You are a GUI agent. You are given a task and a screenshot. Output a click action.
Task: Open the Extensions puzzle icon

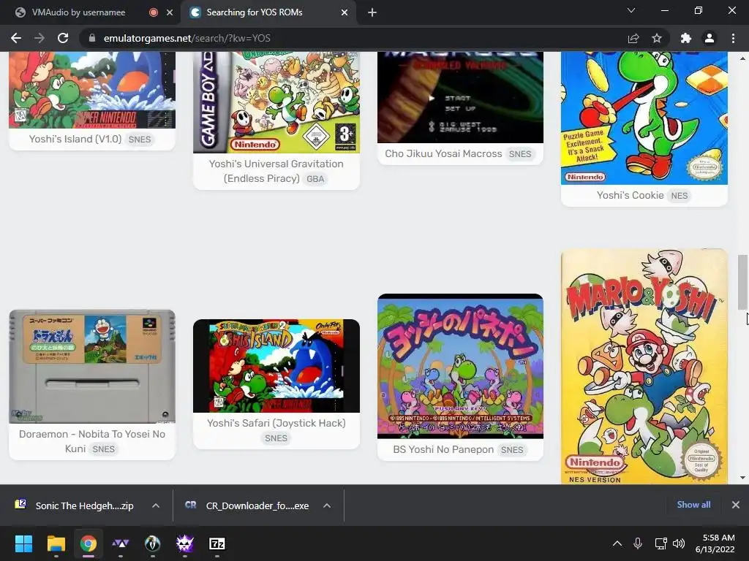point(686,38)
